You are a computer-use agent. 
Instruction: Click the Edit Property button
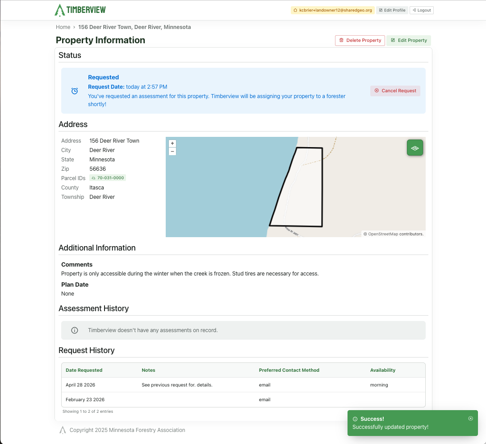click(x=409, y=41)
